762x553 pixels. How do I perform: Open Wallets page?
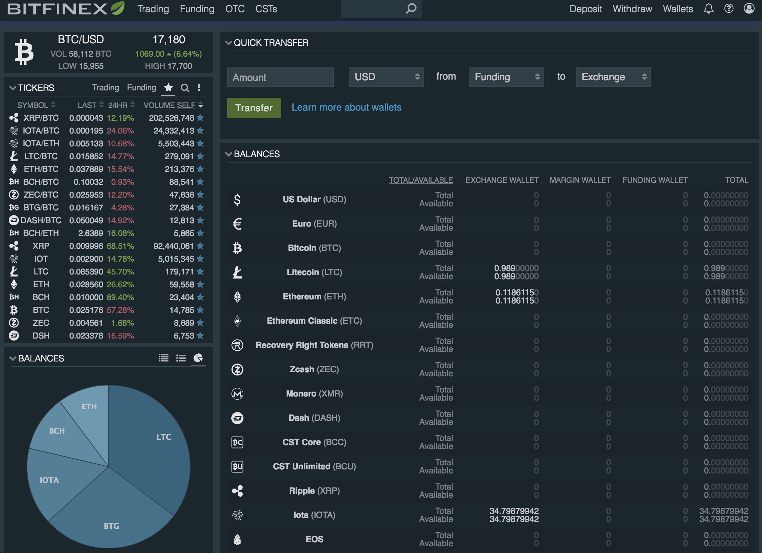tap(678, 9)
